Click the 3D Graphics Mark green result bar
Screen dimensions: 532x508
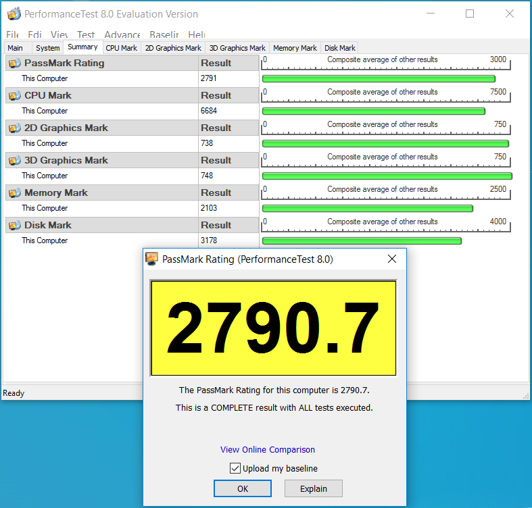[387, 176]
